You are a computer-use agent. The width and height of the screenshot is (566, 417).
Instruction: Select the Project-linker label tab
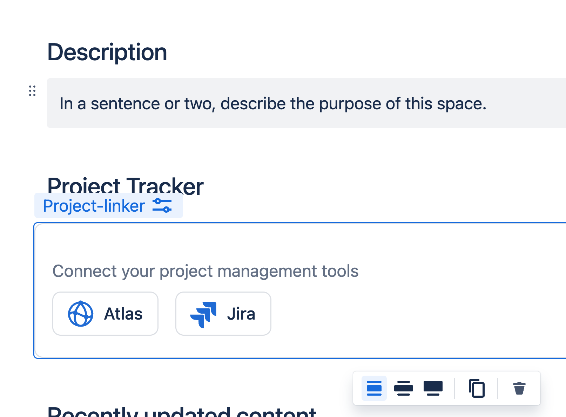point(94,206)
